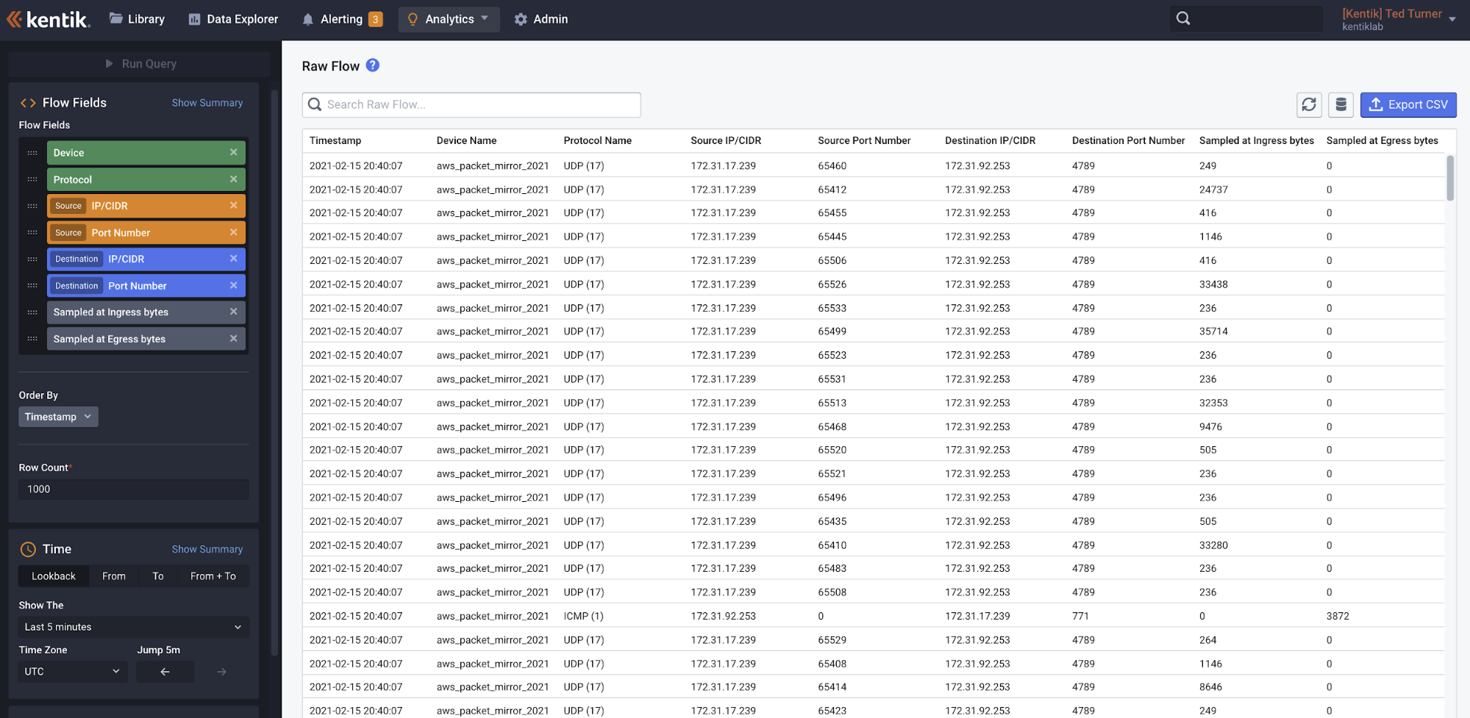Remove Sampled at Egress bytes field
Image resolution: width=1470 pixels, height=718 pixels.
pyautogui.click(x=233, y=339)
